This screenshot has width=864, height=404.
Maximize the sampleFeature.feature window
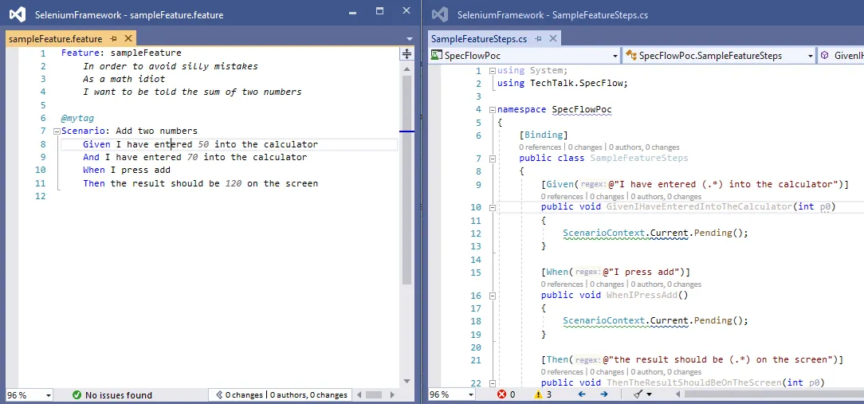(x=379, y=11)
